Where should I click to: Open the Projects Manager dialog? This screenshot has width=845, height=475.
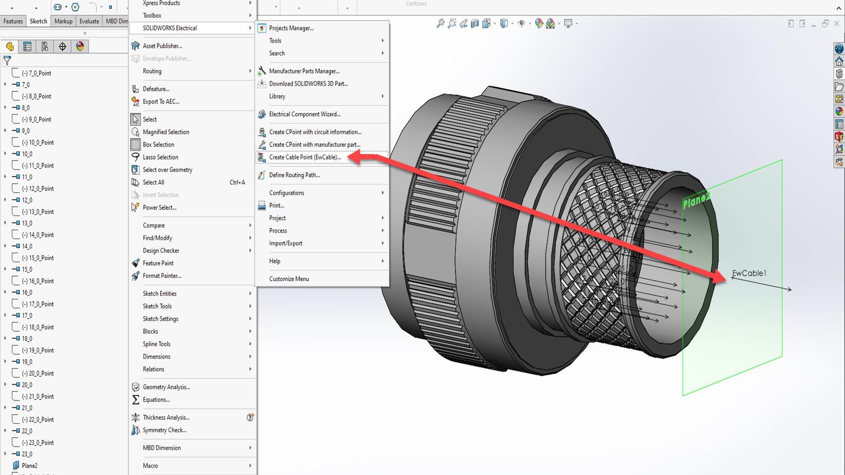pos(291,28)
